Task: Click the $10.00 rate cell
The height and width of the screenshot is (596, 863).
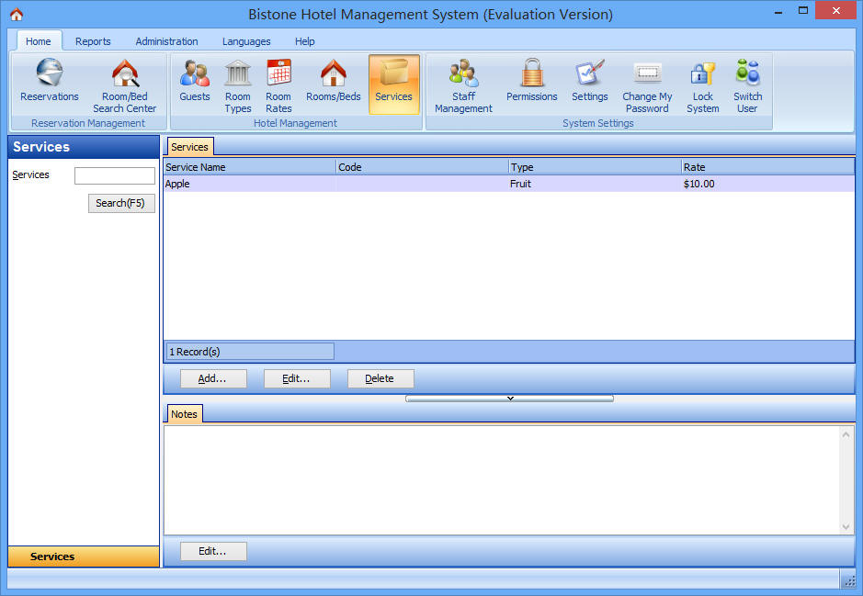Action: pos(767,184)
